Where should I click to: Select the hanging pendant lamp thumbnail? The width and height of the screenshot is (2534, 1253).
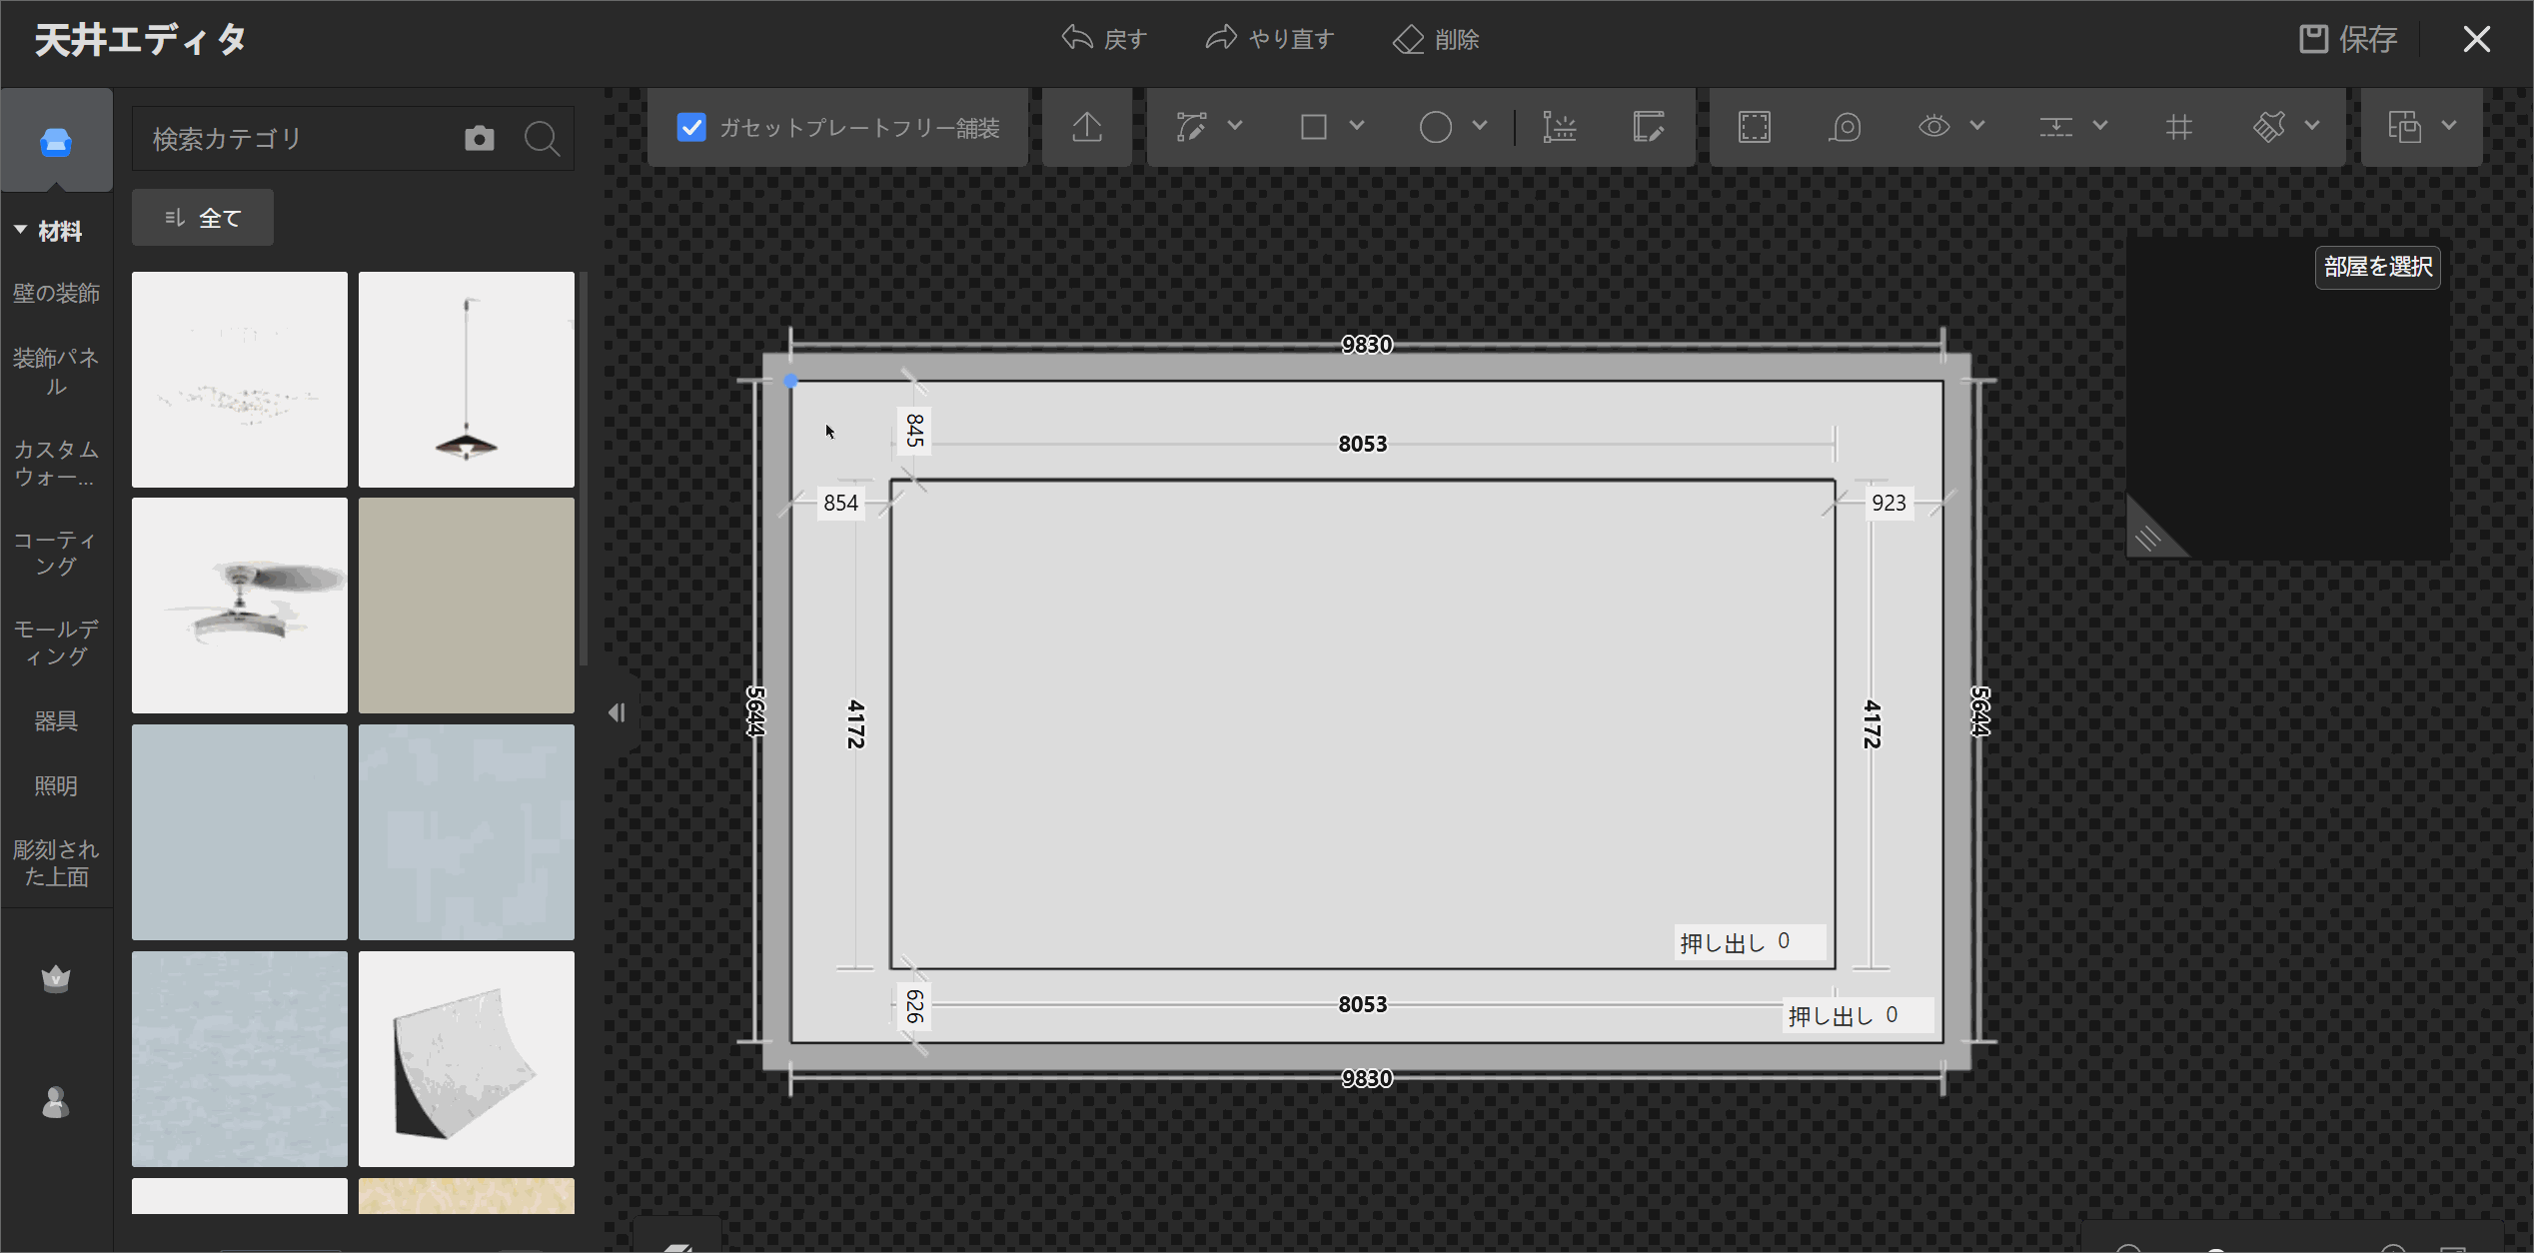[x=467, y=380]
